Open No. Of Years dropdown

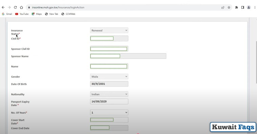click(x=109, y=112)
